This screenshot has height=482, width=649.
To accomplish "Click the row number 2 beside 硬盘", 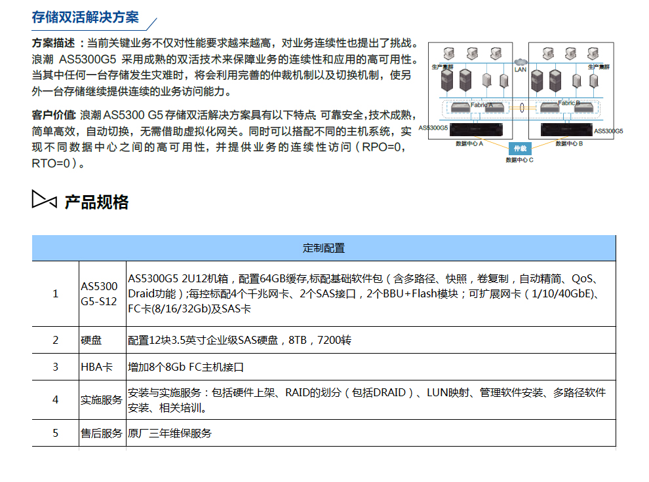I will (x=56, y=340).
